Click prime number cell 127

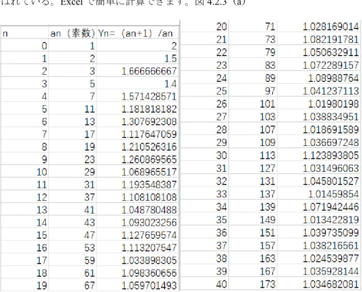[x=253, y=168]
